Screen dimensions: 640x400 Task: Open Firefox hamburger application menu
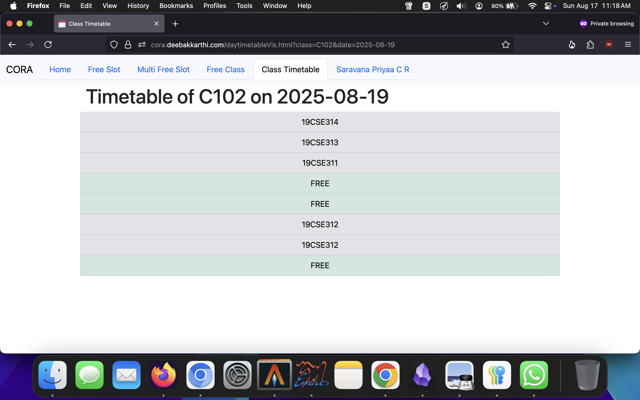pyautogui.click(x=628, y=45)
